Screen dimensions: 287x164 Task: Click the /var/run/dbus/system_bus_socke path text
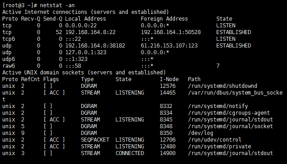(235, 93)
